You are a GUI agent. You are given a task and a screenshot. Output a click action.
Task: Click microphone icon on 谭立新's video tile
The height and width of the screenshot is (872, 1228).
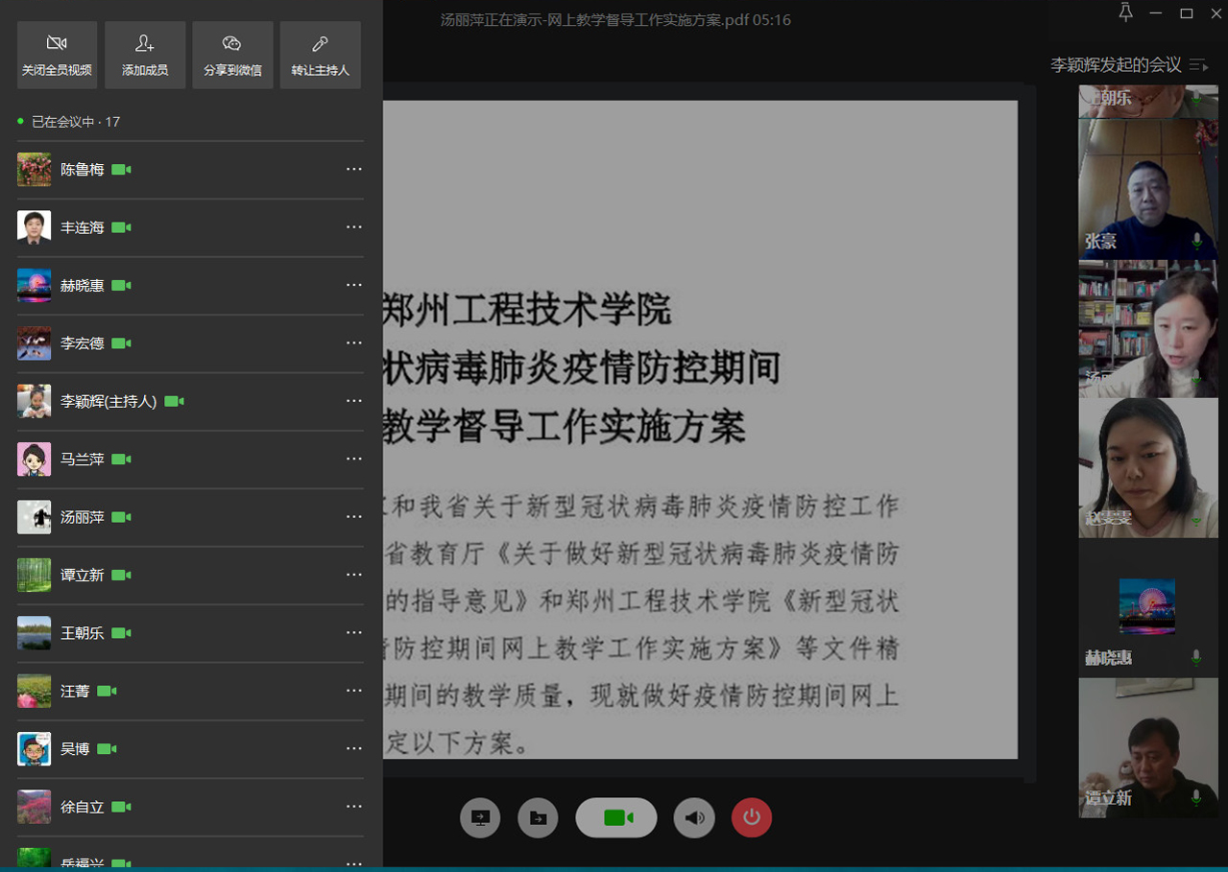[x=1197, y=798]
